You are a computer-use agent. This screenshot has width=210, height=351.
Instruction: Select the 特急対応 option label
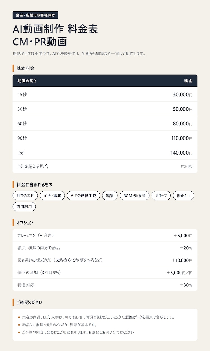26,285
